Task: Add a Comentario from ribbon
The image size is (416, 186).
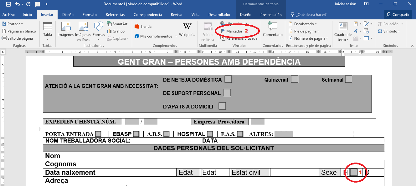Action: (273, 29)
